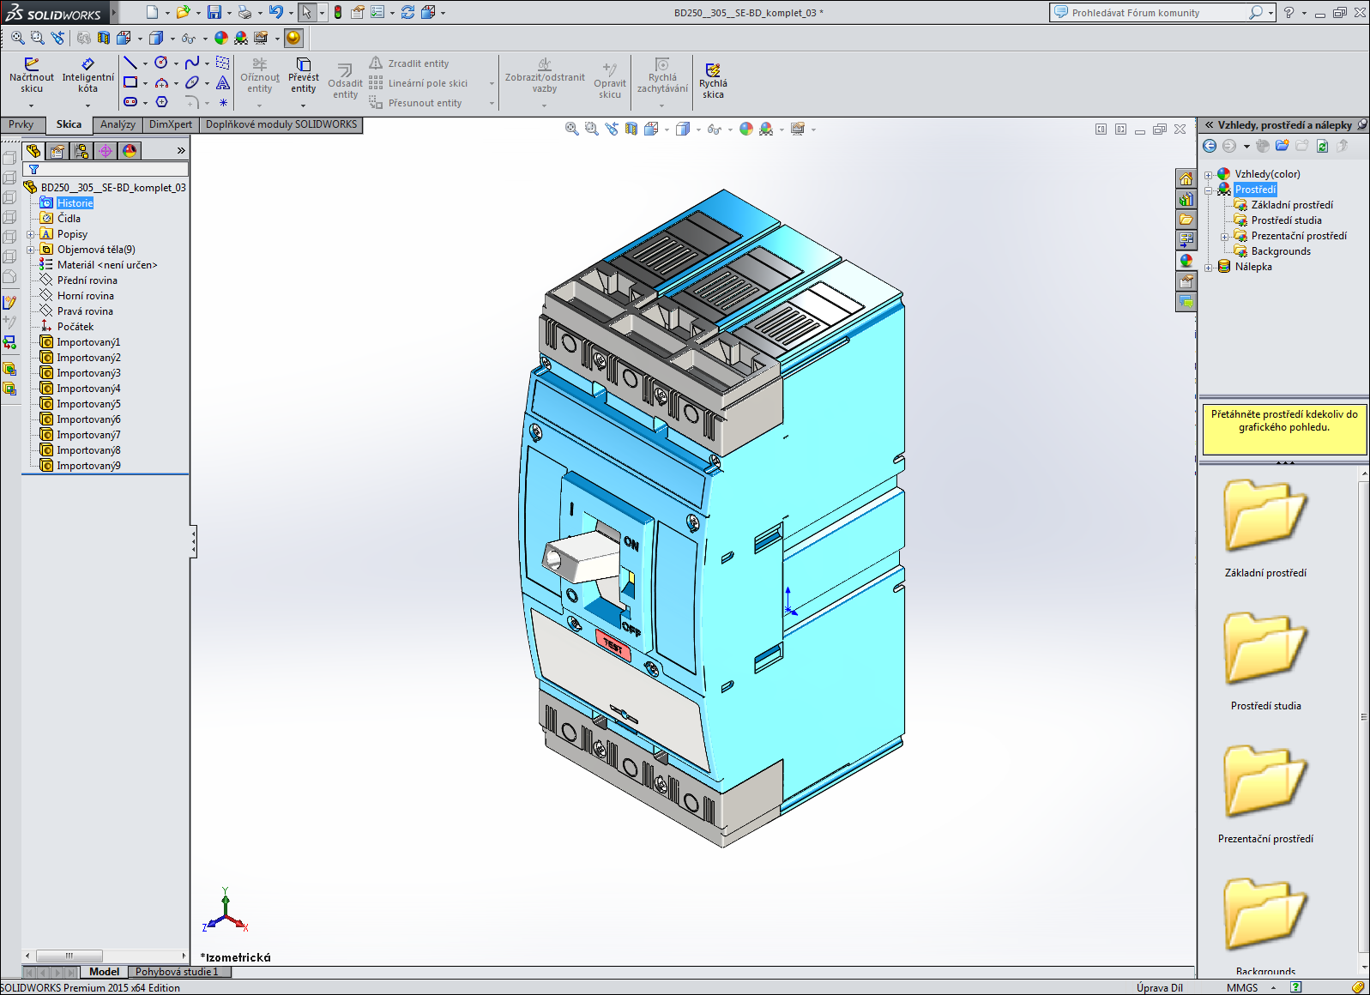This screenshot has width=1370, height=995.
Task: Select the sketch Text tool
Action: [x=223, y=82]
